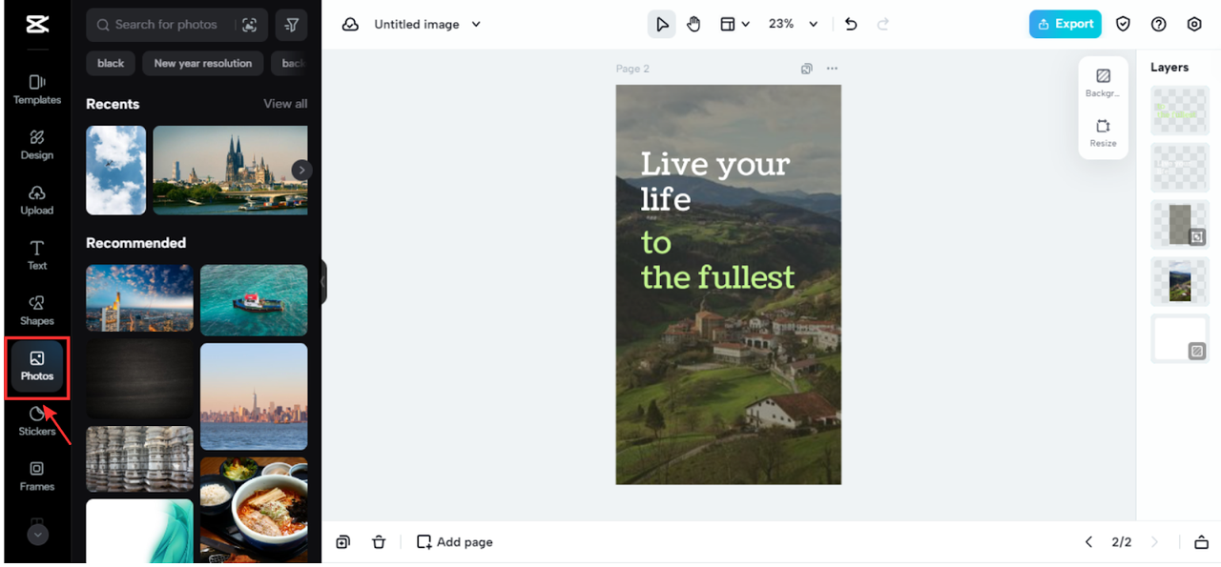1221x567 pixels.
Task: Duplicate page icon in bottom bar
Action: point(342,542)
